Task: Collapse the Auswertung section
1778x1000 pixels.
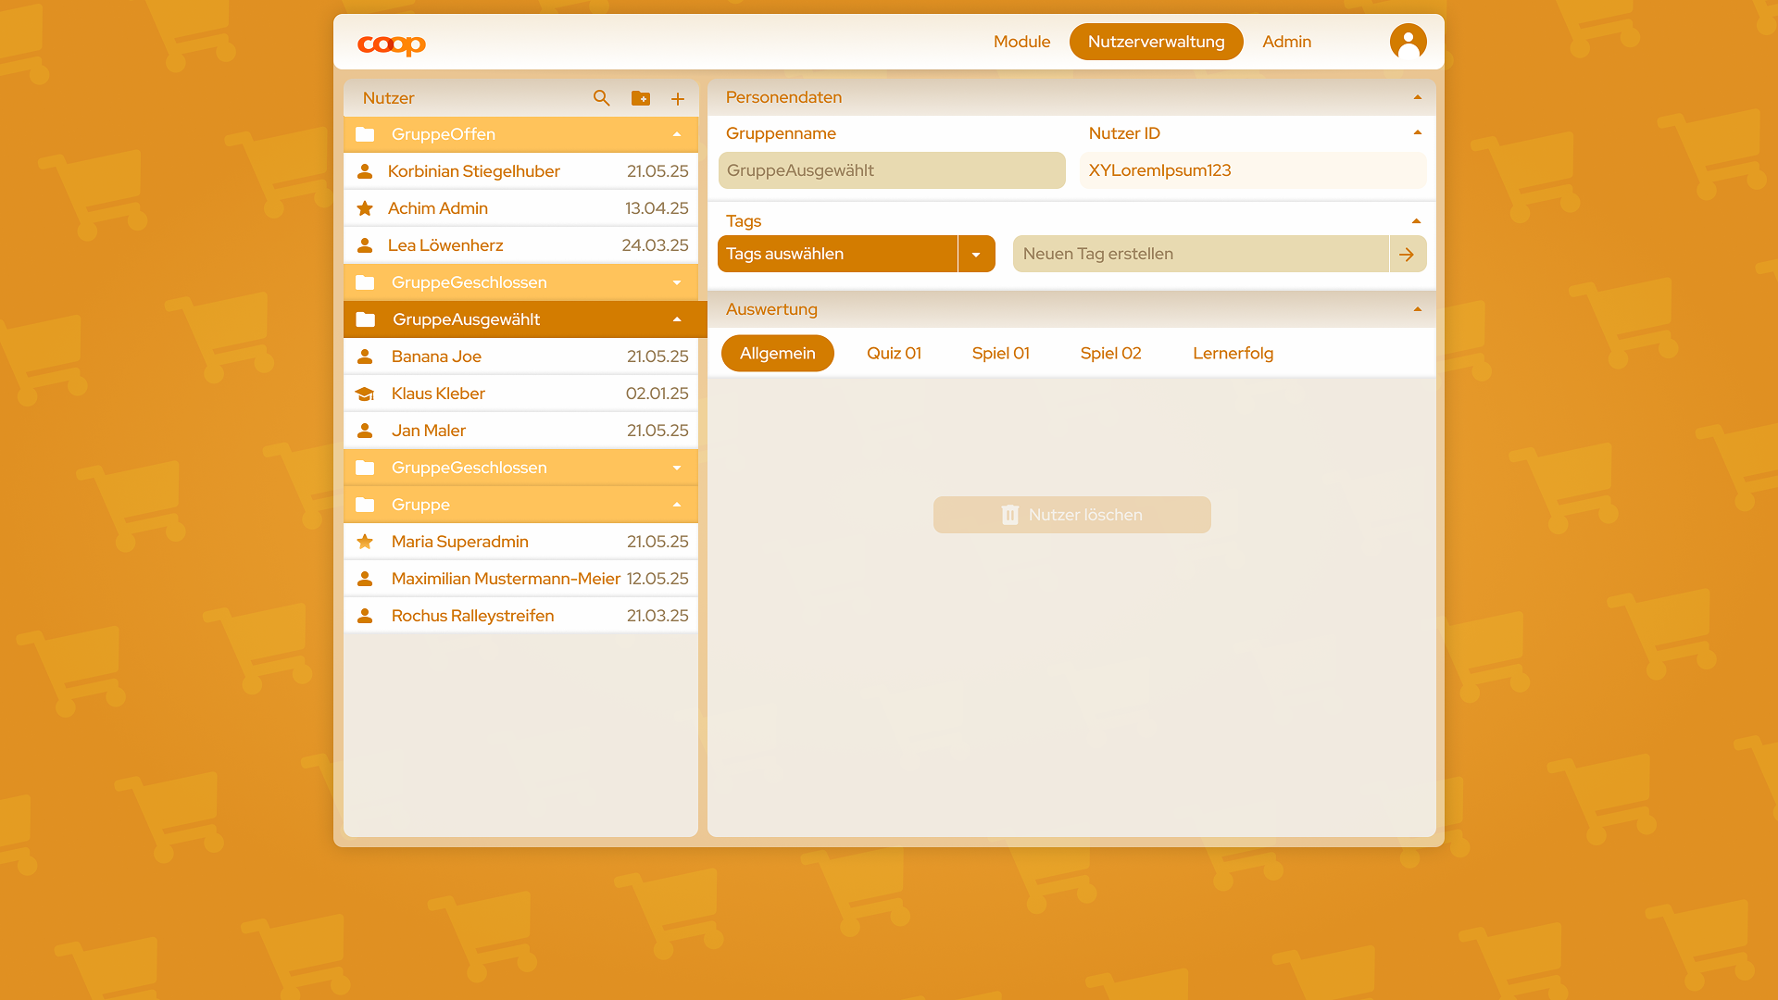Action: pyautogui.click(x=1417, y=309)
